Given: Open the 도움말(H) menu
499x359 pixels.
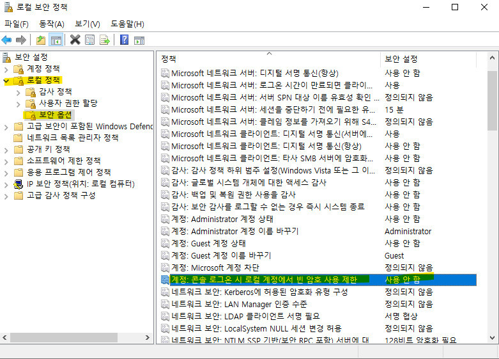Looking at the screenshot, I should (127, 24).
